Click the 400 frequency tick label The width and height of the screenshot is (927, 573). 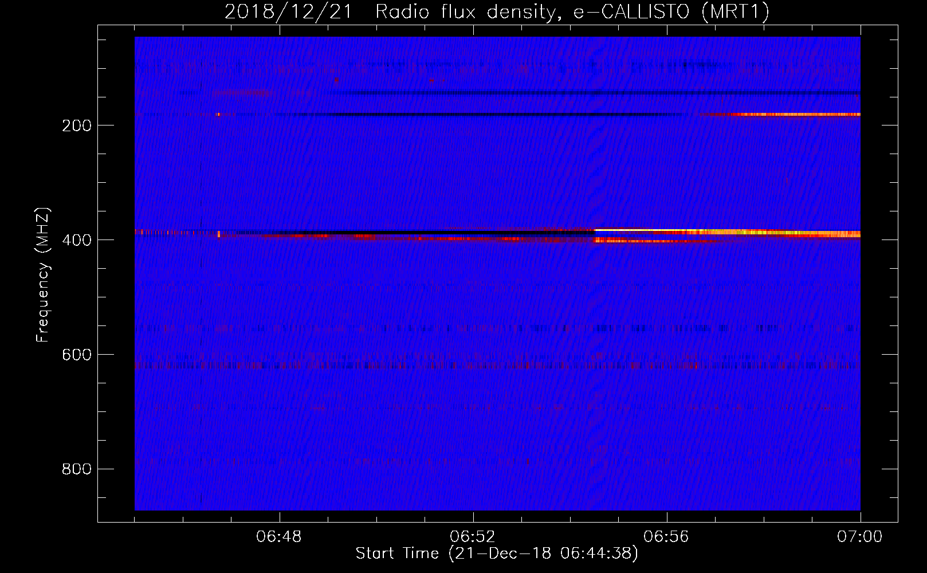[77, 240]
